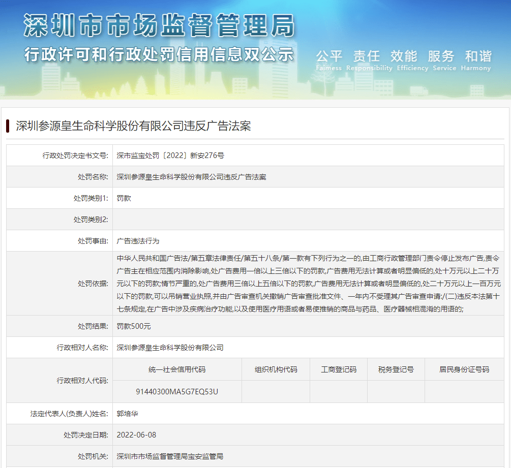Click the page heading 深圳参源皇生命科学股份有限公司违反广告法案

click(133, 126)
